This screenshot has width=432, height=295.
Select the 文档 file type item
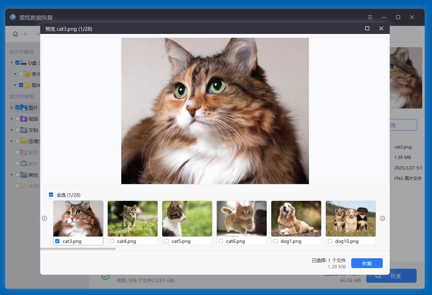point(33,130)
